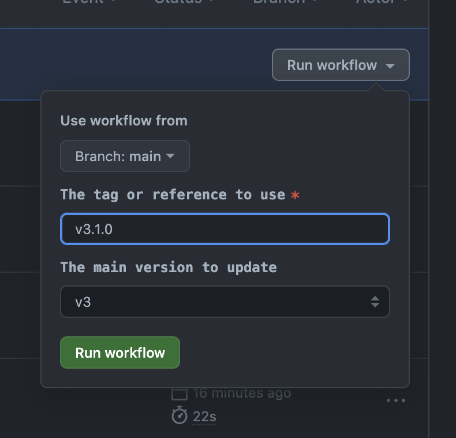The height and width of the screenshot is (438, 456).
Task: Click the stopwatch icon beside 22s
Action: 179,415
